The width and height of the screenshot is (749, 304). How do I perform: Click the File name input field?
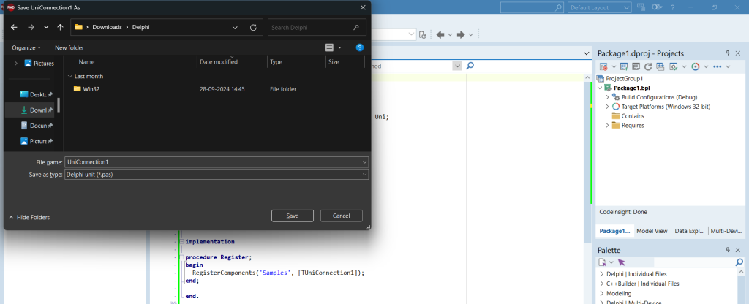217,162
